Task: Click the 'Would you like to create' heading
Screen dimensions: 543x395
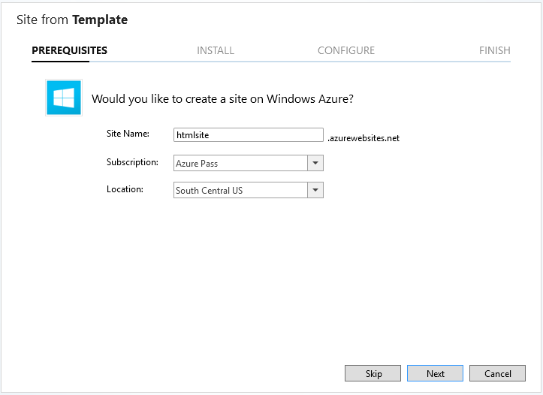Action: 222,98
